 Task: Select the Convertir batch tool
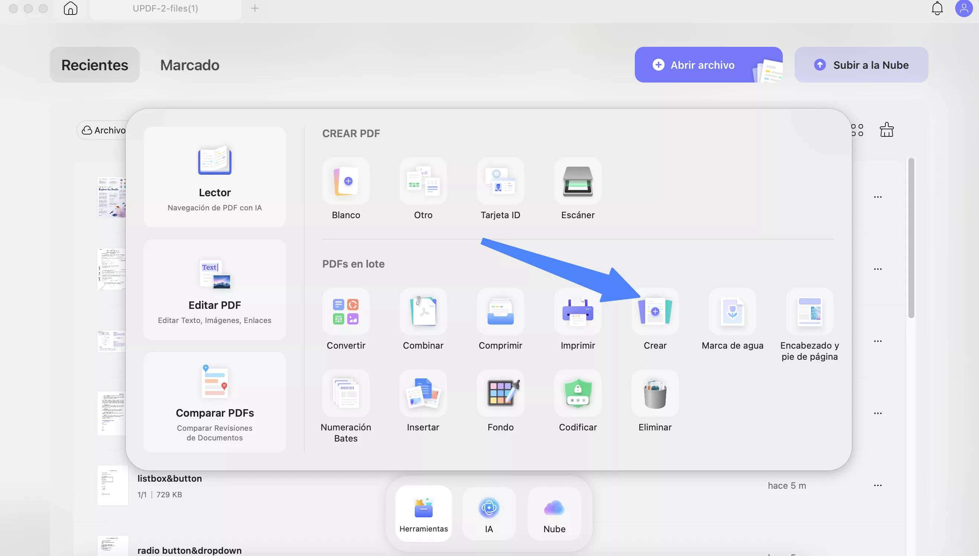click(346, 312)
